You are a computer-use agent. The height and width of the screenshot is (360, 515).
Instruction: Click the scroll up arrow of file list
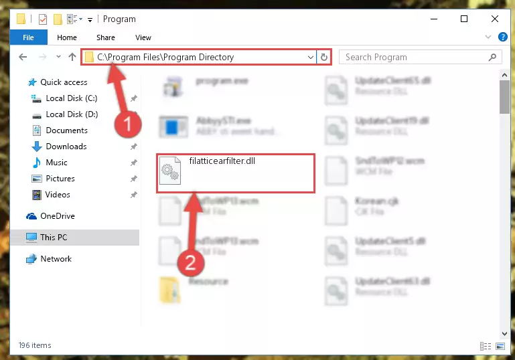(x=504, y=75)
